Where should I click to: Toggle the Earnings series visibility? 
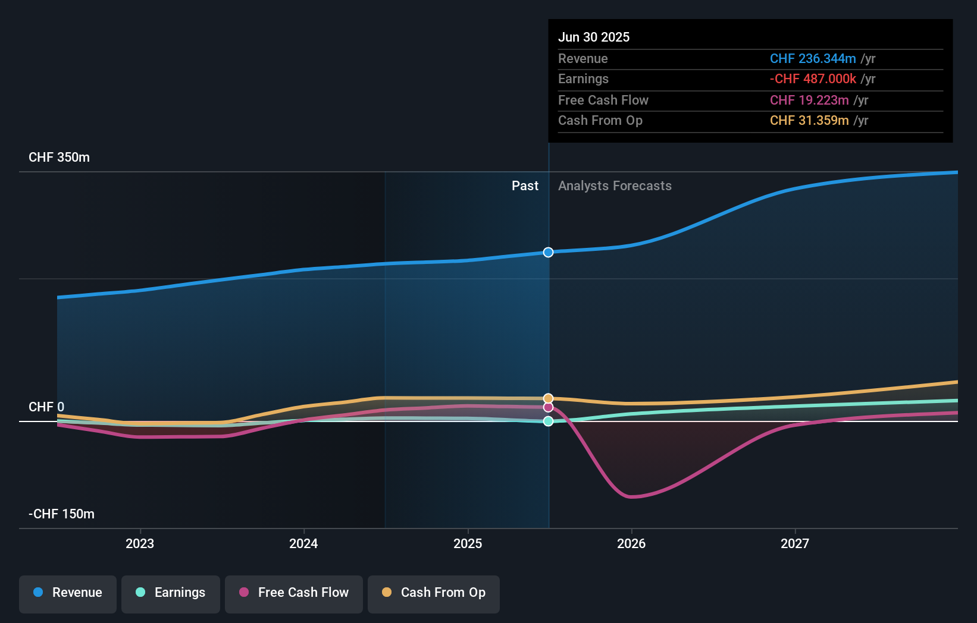(x=171, y=594)
